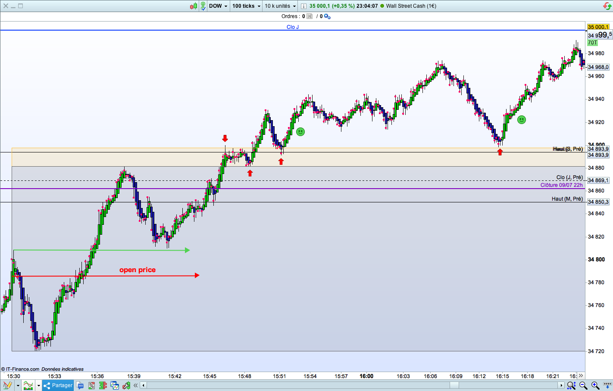Click the Haut (M, Pré) level label

[567, 199]
